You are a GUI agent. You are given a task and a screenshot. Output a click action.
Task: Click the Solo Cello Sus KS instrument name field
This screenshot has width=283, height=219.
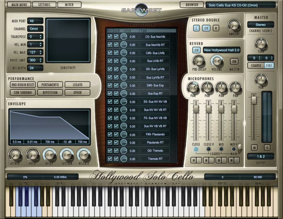coord(241,5)
